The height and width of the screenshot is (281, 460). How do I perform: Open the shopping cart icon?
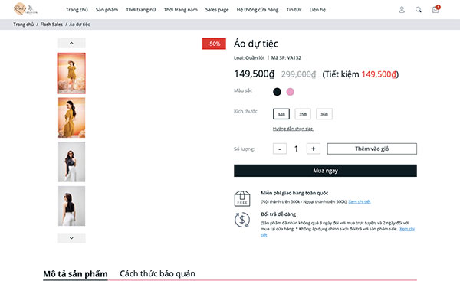435,9
